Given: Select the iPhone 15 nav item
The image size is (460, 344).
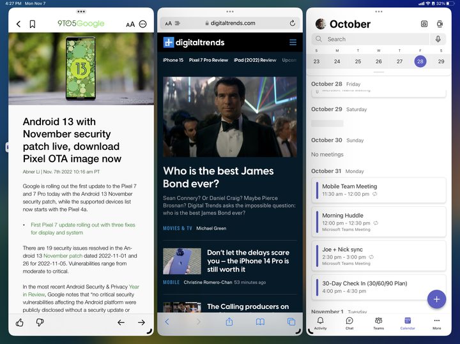Looking at the screenshot, I should [173, 60].
